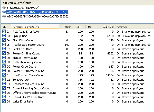Toggle Offline Uncorrectable Sector Count checkbox
The width and height of the screenshot is (154, 112).
[x=4, y=92]
